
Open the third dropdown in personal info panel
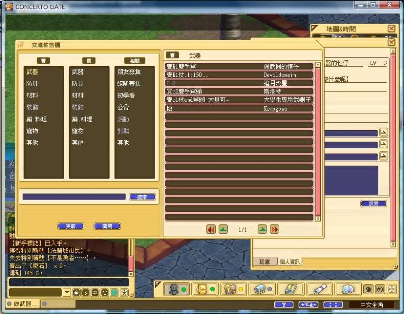383,156
